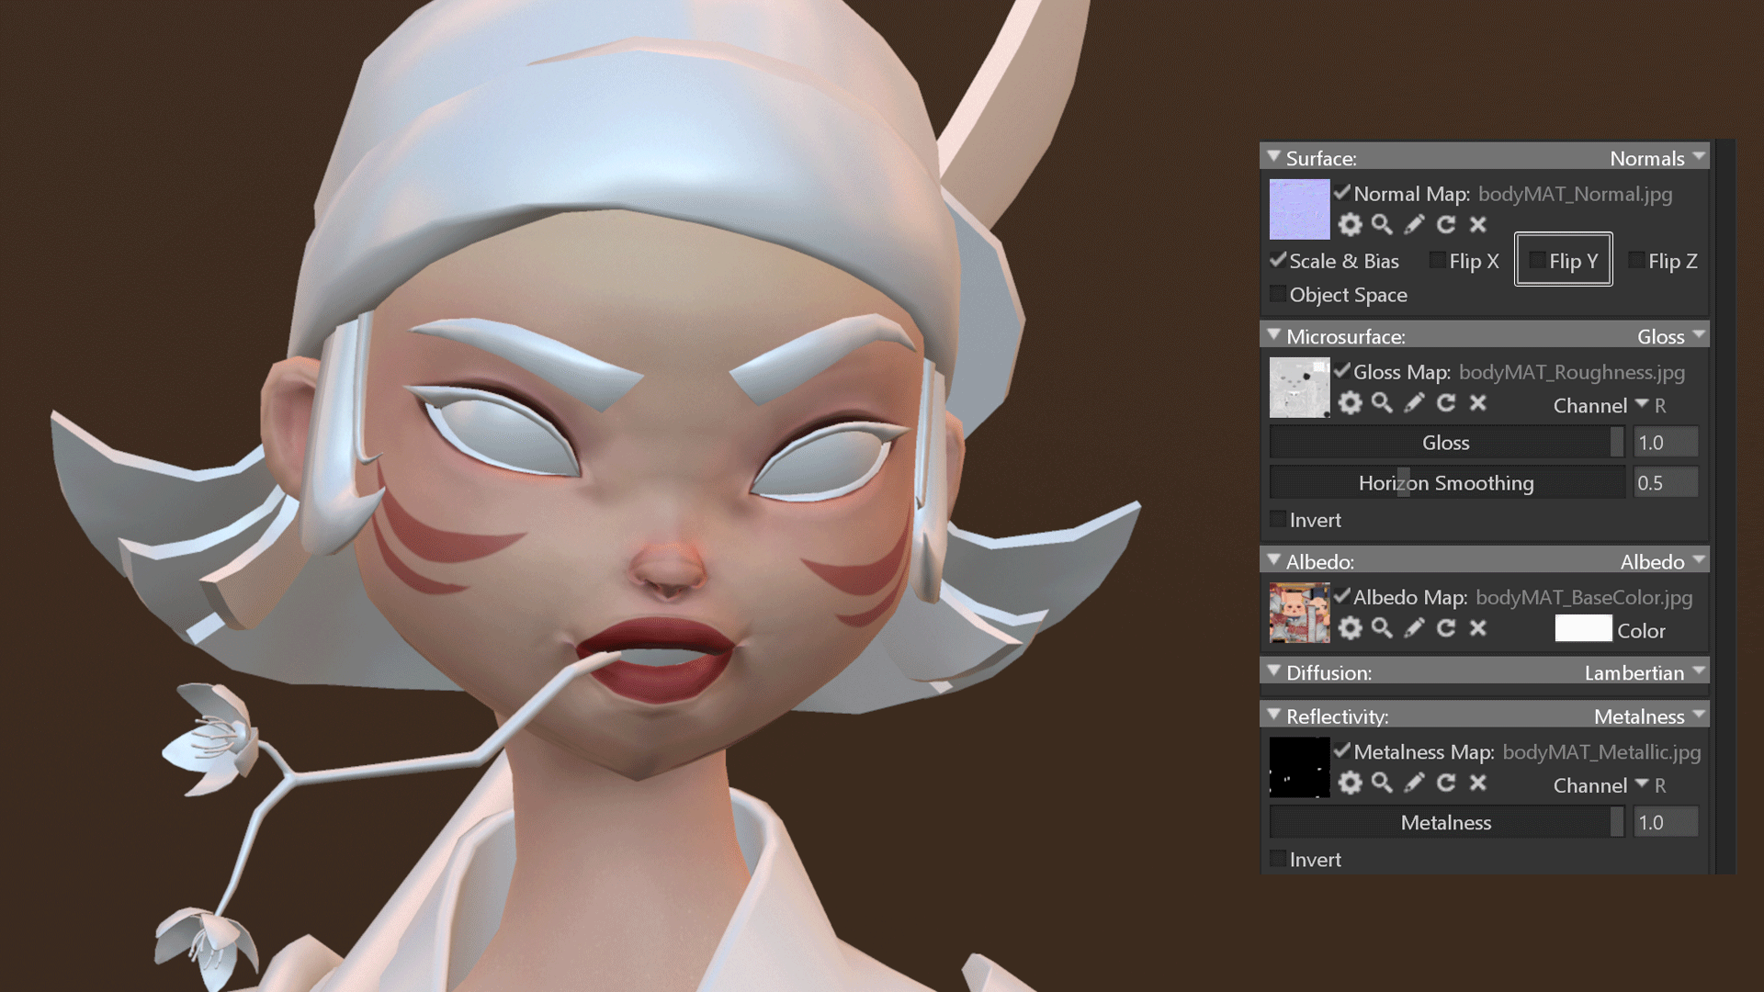Remove the Metalness Map with X icon
This screenshot has width=1764, height=992.
pyautogui.click(x=1478, y=783)
